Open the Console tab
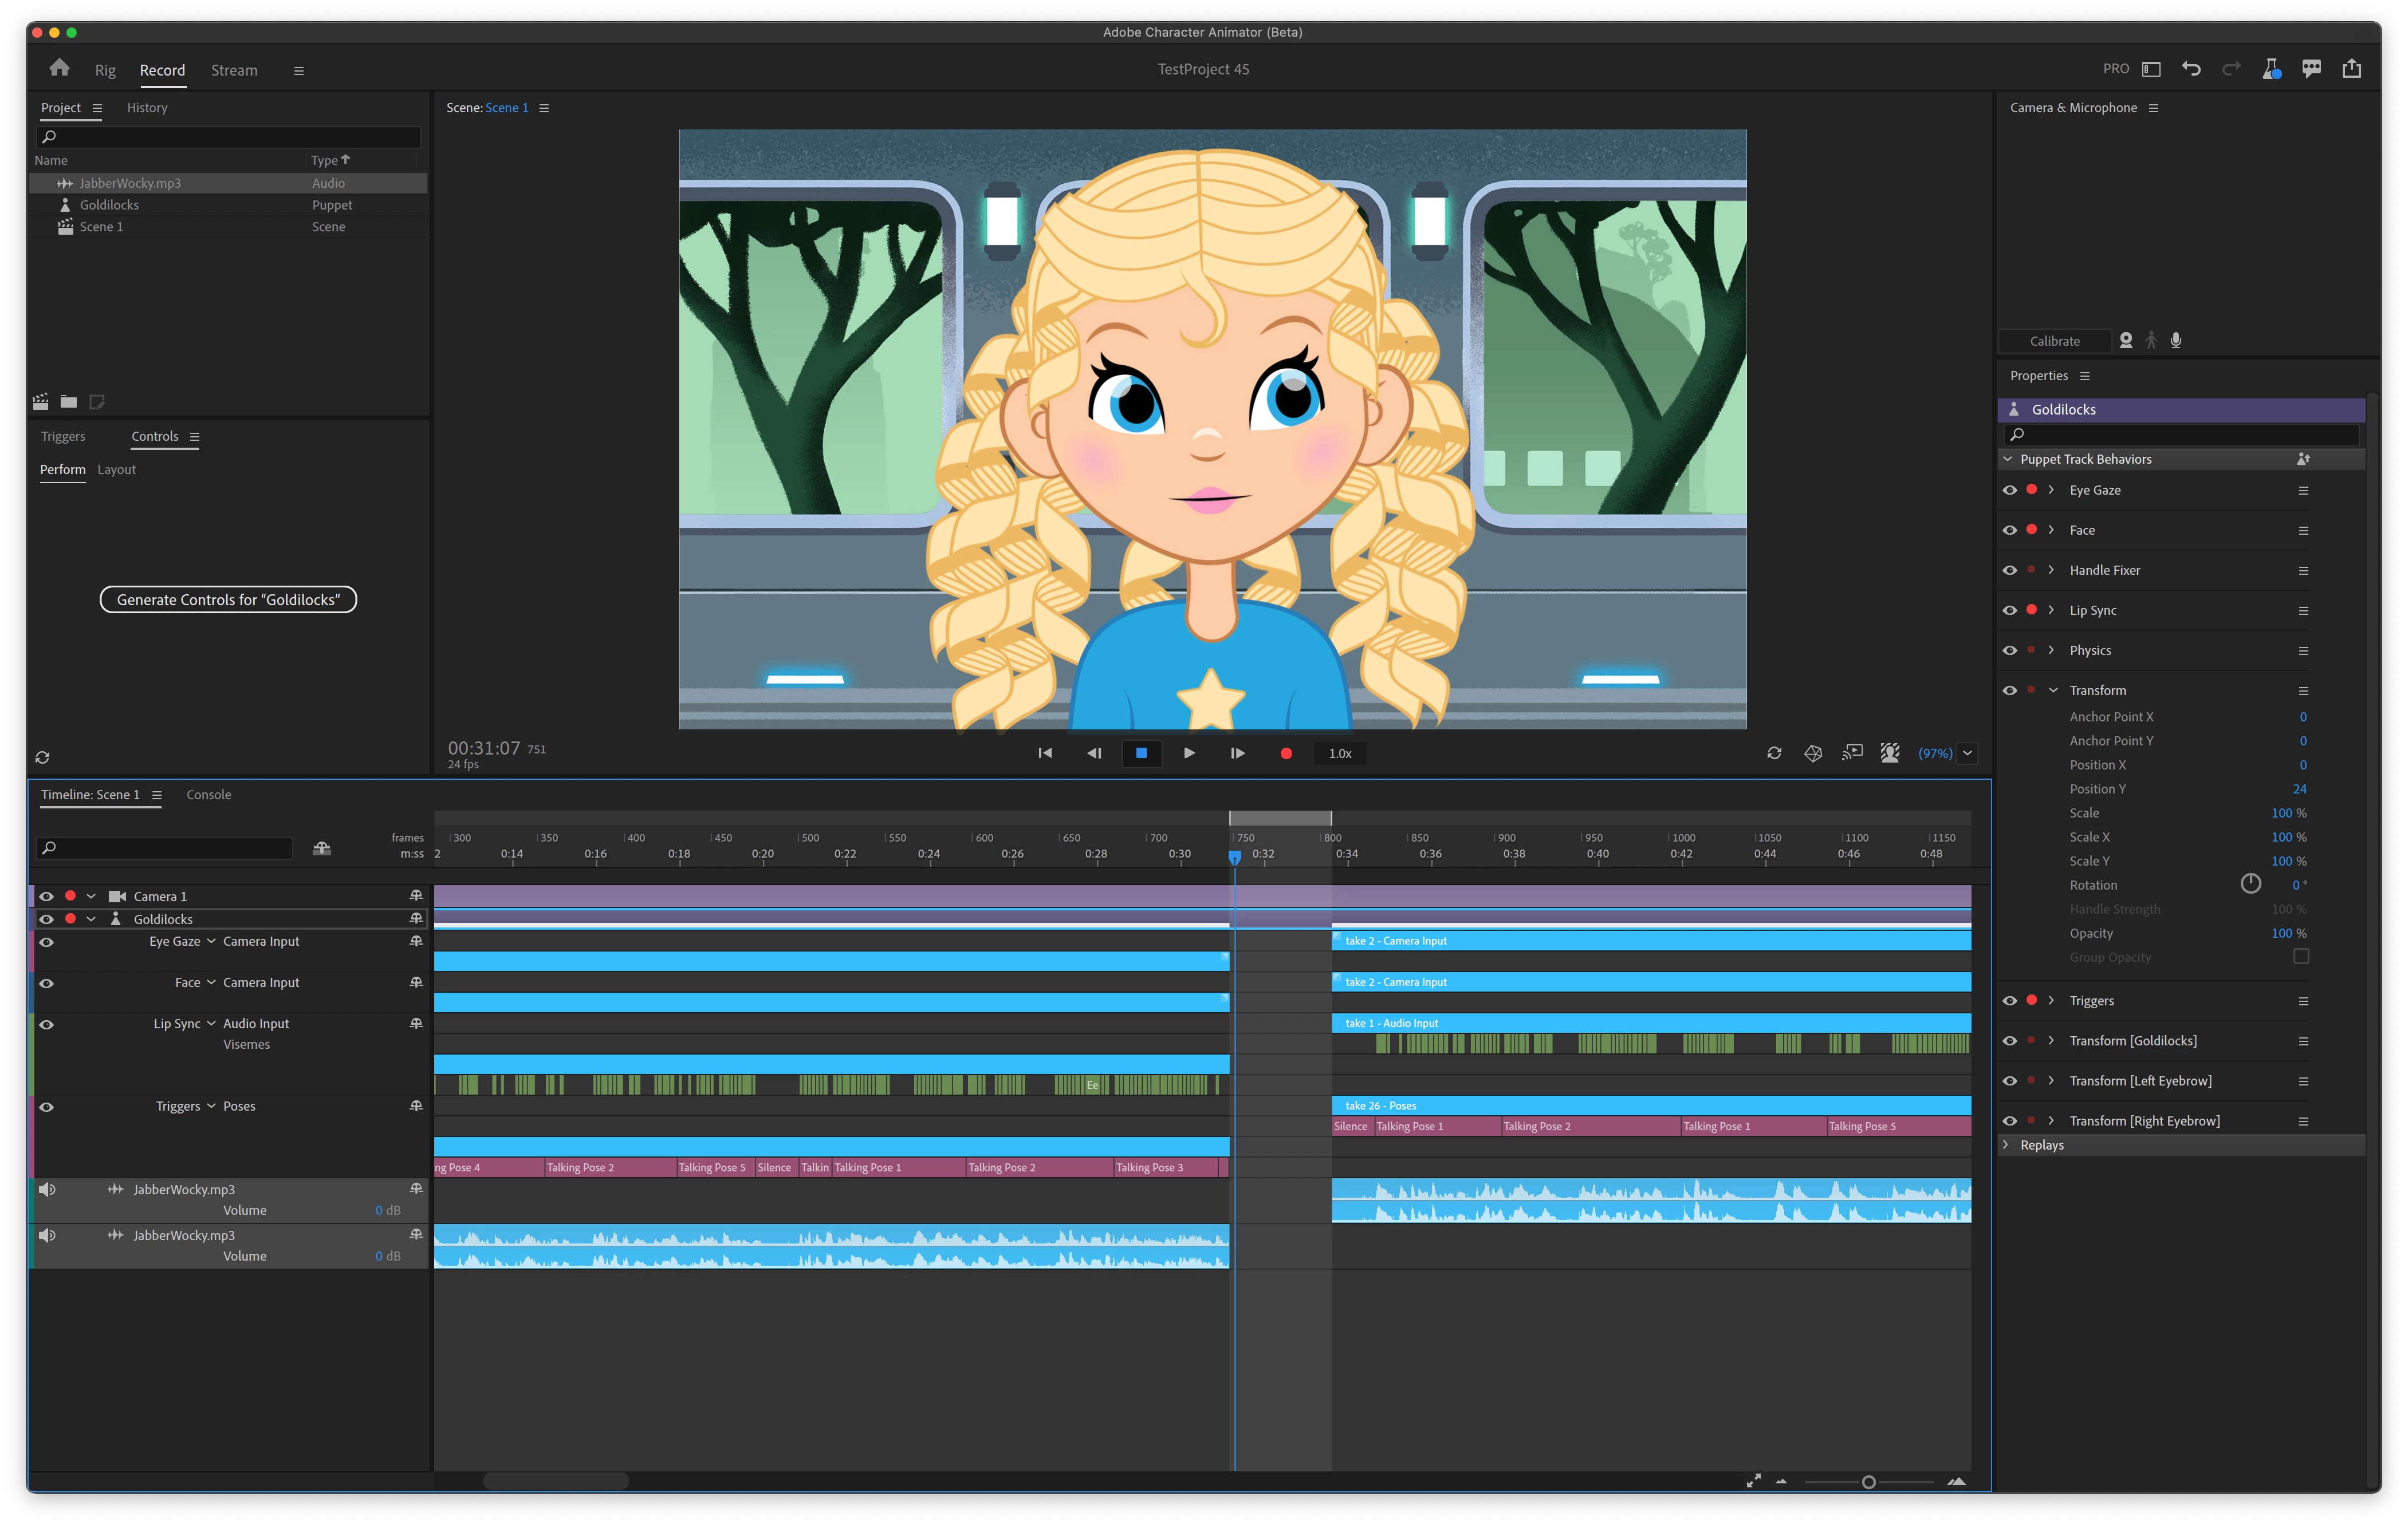Image resolution: width=2408 pixels, height=1524 pixels. tap(208, 795)
